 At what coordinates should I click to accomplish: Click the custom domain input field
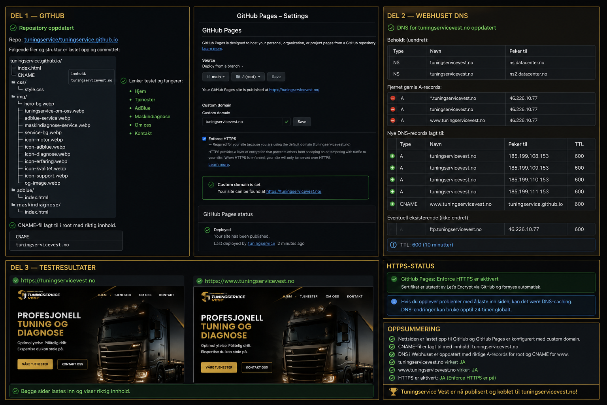tap(246, 122)
